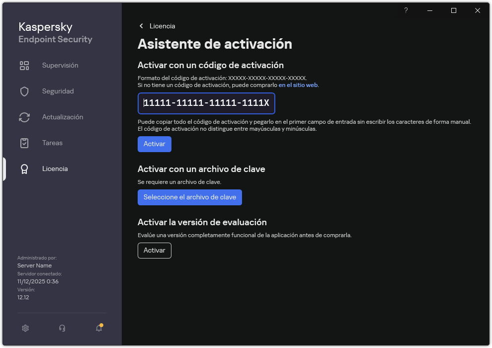Click inside the activation code field
Image resolution: width=492 pixels, height=348 pixels.
pyautogui.click(x=206, y=103)
